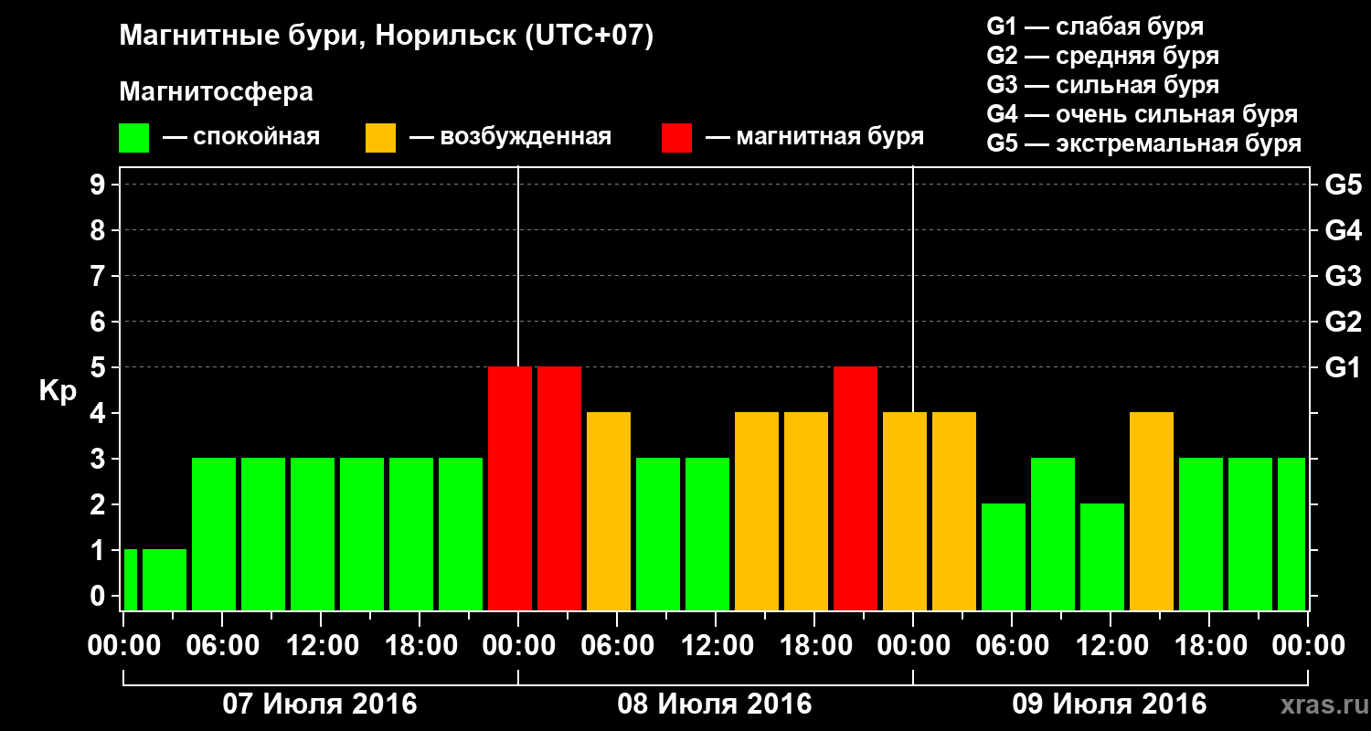This screenshot has width=1371, height=731.
Task: Click 'G2 — средняя буря' description
Action: click(1103, 56)
